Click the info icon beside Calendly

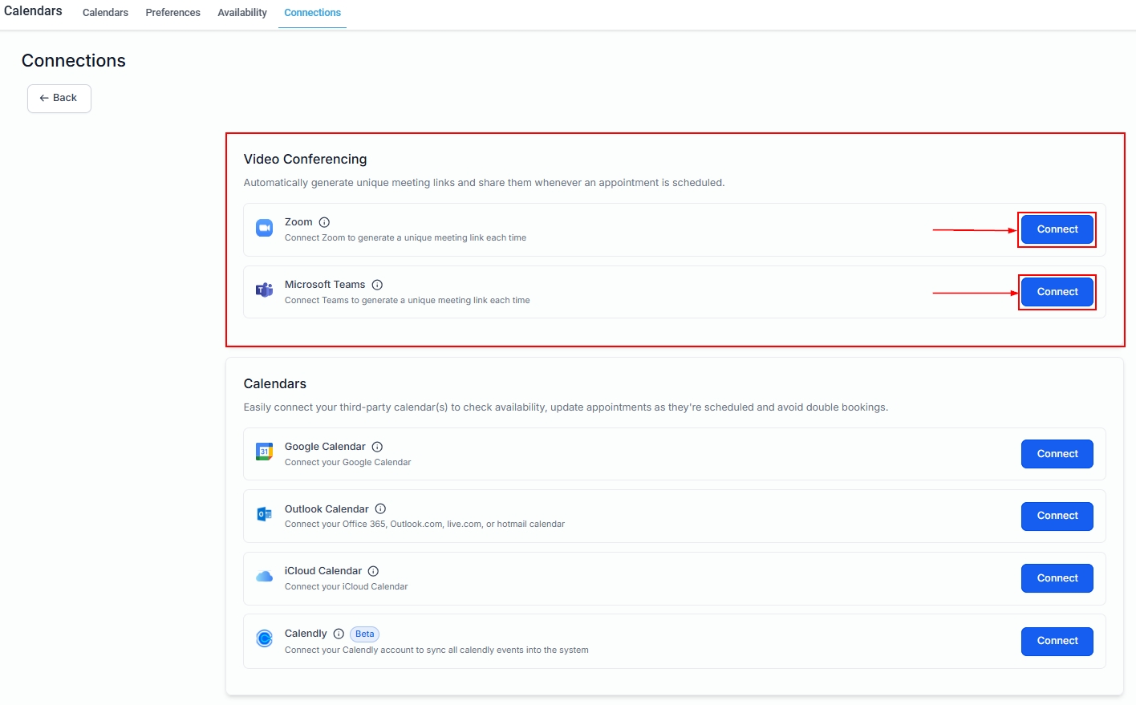pos(339,634)
